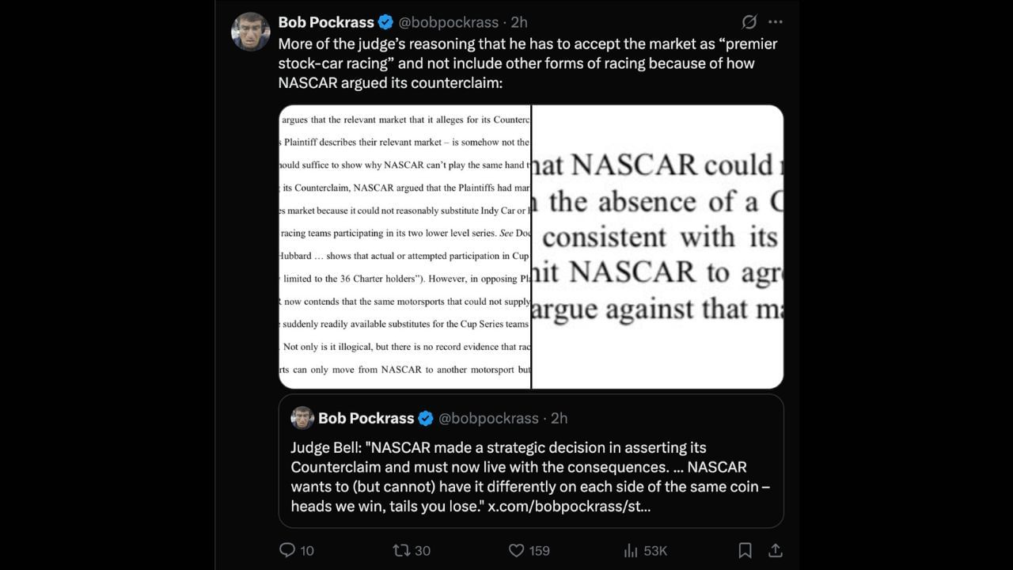
Task: Like the post with the heart icon
Action: [x=516, y=549]
